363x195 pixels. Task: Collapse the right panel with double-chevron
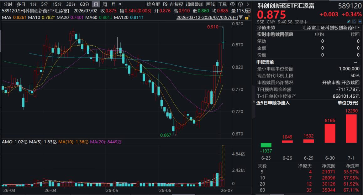tap(254, 102)
